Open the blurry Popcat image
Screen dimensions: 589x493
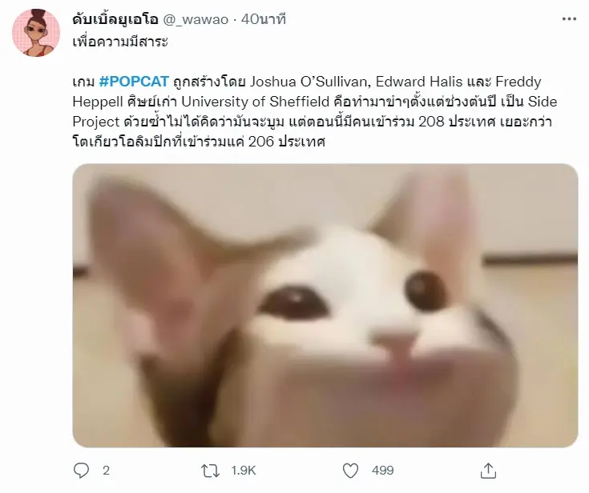click(x=325, y=306)
